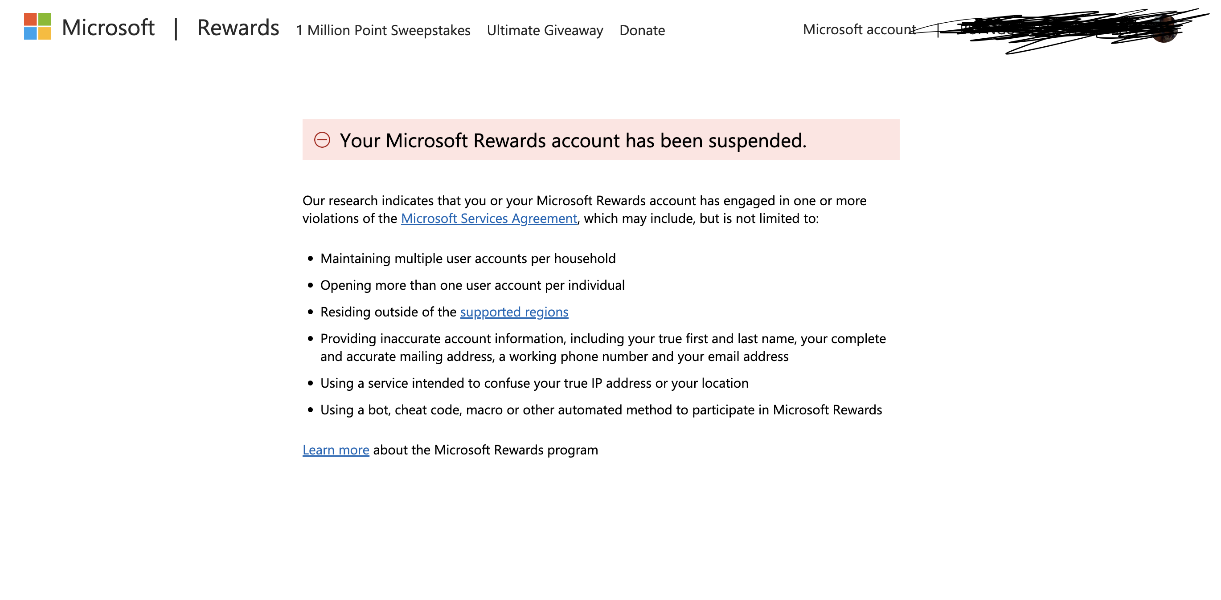Open the Donate page
The image size is (1221, 600).
(x=642, y=30)
